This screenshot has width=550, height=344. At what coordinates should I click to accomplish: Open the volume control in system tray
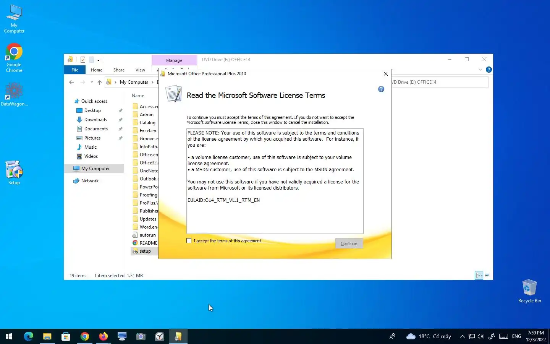tap(480, 336)
